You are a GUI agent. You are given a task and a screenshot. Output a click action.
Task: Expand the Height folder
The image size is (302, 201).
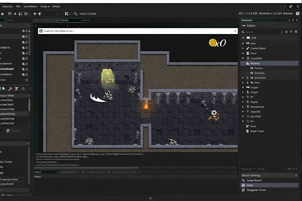[243, 92]
